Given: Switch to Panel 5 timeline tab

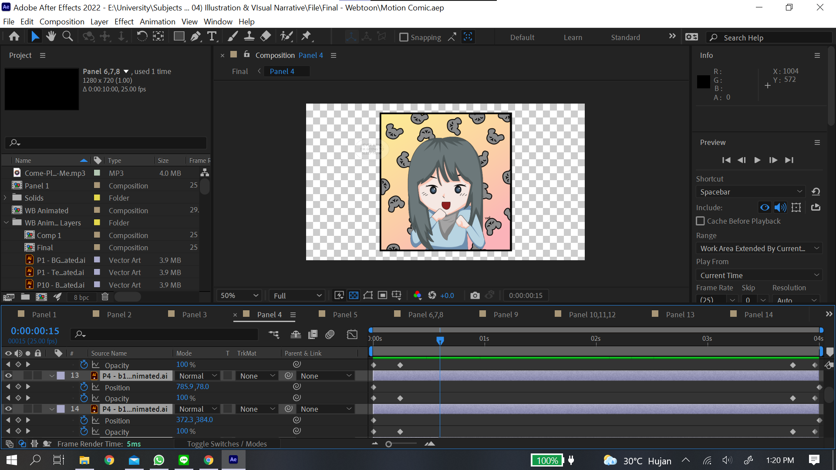Looking at the screenshot, I should tap(345, 314).
